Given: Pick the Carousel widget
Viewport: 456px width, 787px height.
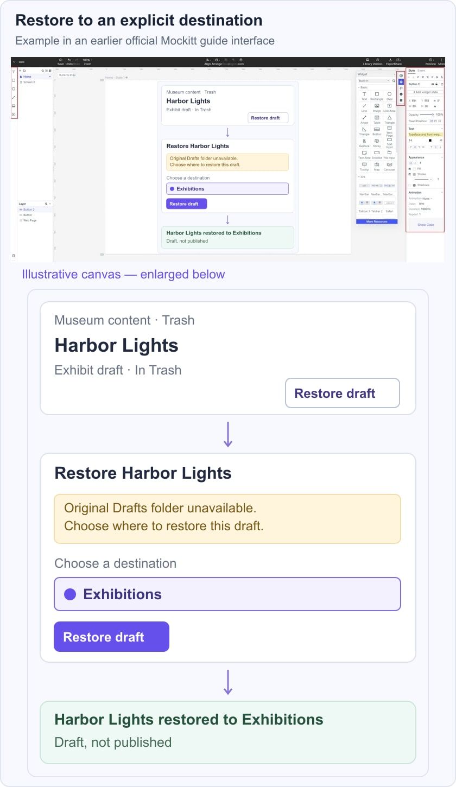Looking at the screenshot, I should pos(389,167).
